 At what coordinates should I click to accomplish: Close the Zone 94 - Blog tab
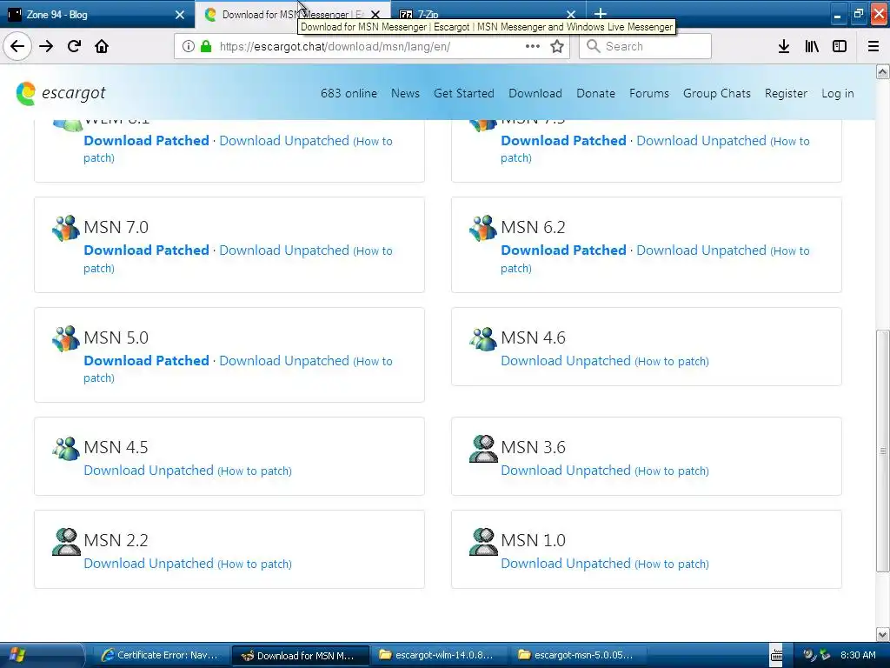(x=180, y=14)
